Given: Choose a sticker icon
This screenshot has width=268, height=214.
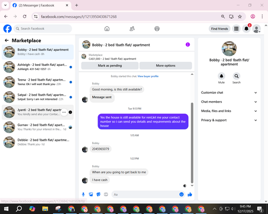Looking at the screenshot, I should coord(99,194).
